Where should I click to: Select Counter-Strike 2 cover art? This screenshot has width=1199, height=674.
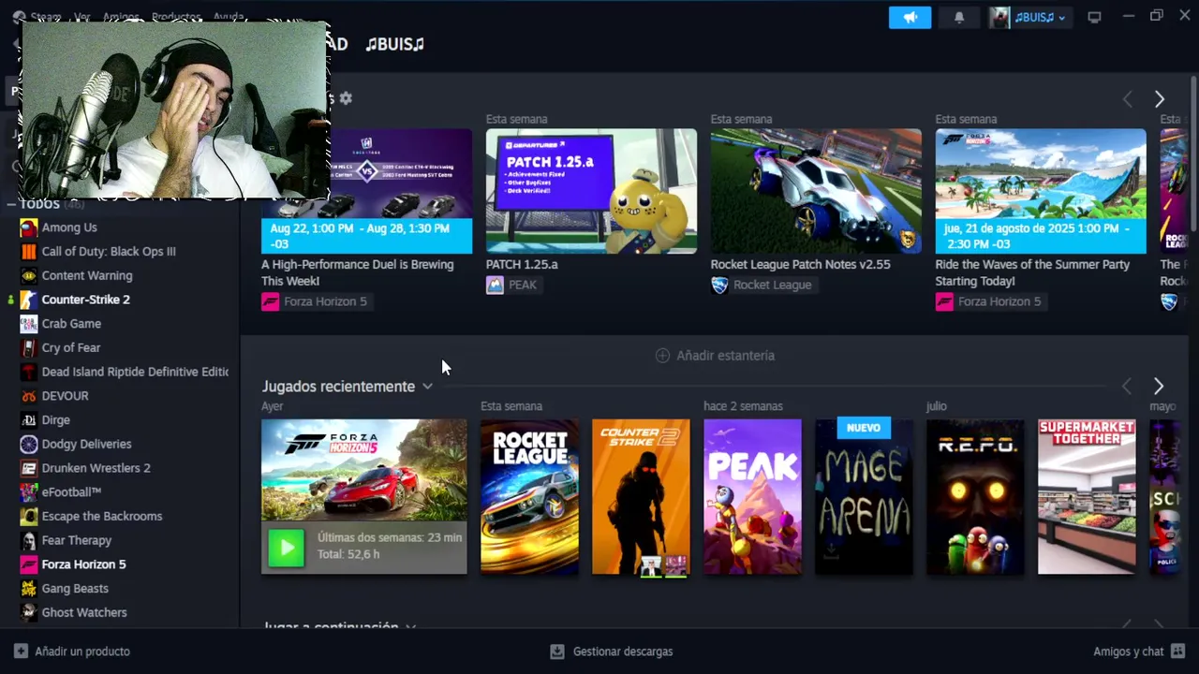[x=641, y=496]
